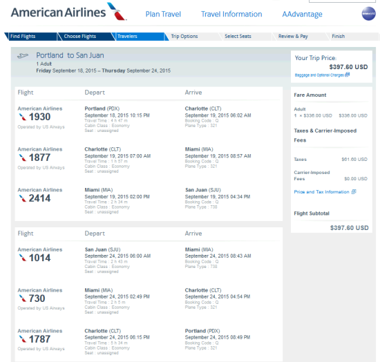Click the oneworld alliance globe icon

pos(369,14)
